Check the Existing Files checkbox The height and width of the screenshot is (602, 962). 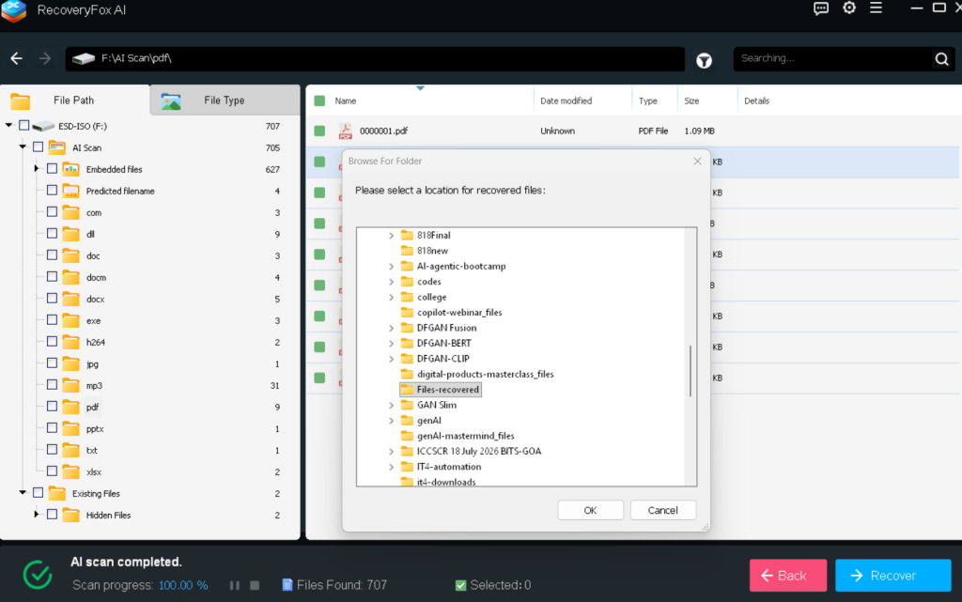click(x=38, y=493)
